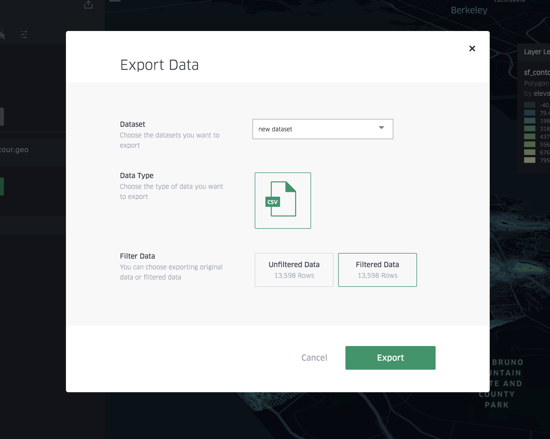Click the legend swatch beside -40

click(x=529, y=105)
